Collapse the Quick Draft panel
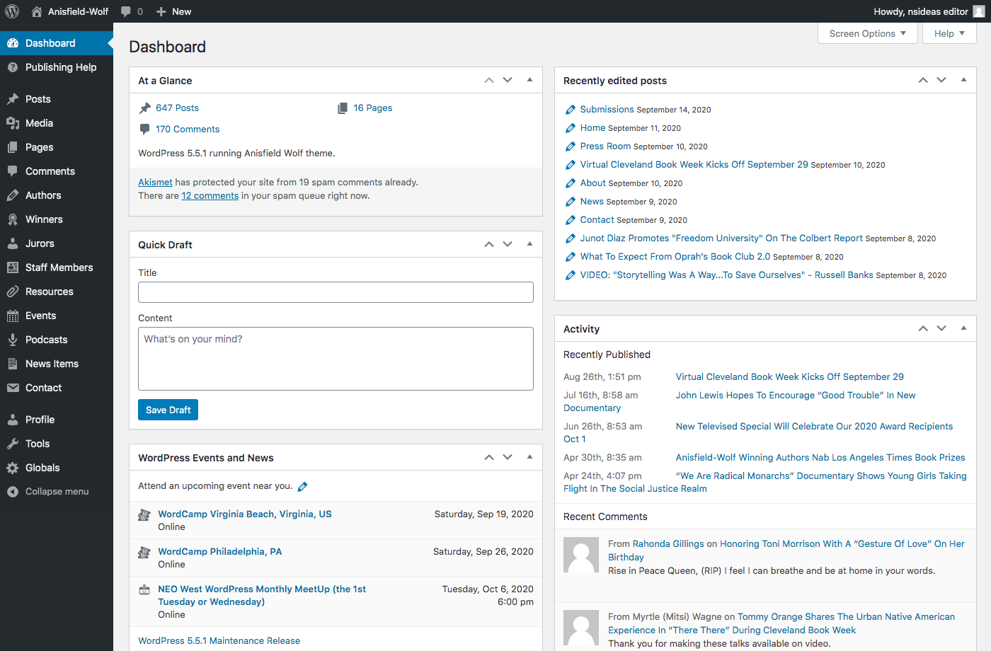This screenshot has width=991, height=651. tap(529, 244)
